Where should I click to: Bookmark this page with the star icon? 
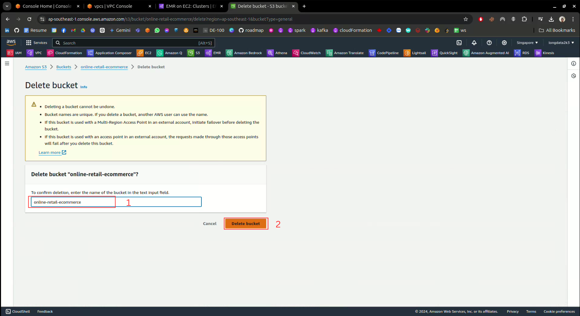click(x=465, y=19)
